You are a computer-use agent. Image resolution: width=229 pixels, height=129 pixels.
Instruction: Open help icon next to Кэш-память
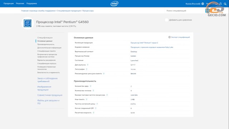[x=87, y=99]
